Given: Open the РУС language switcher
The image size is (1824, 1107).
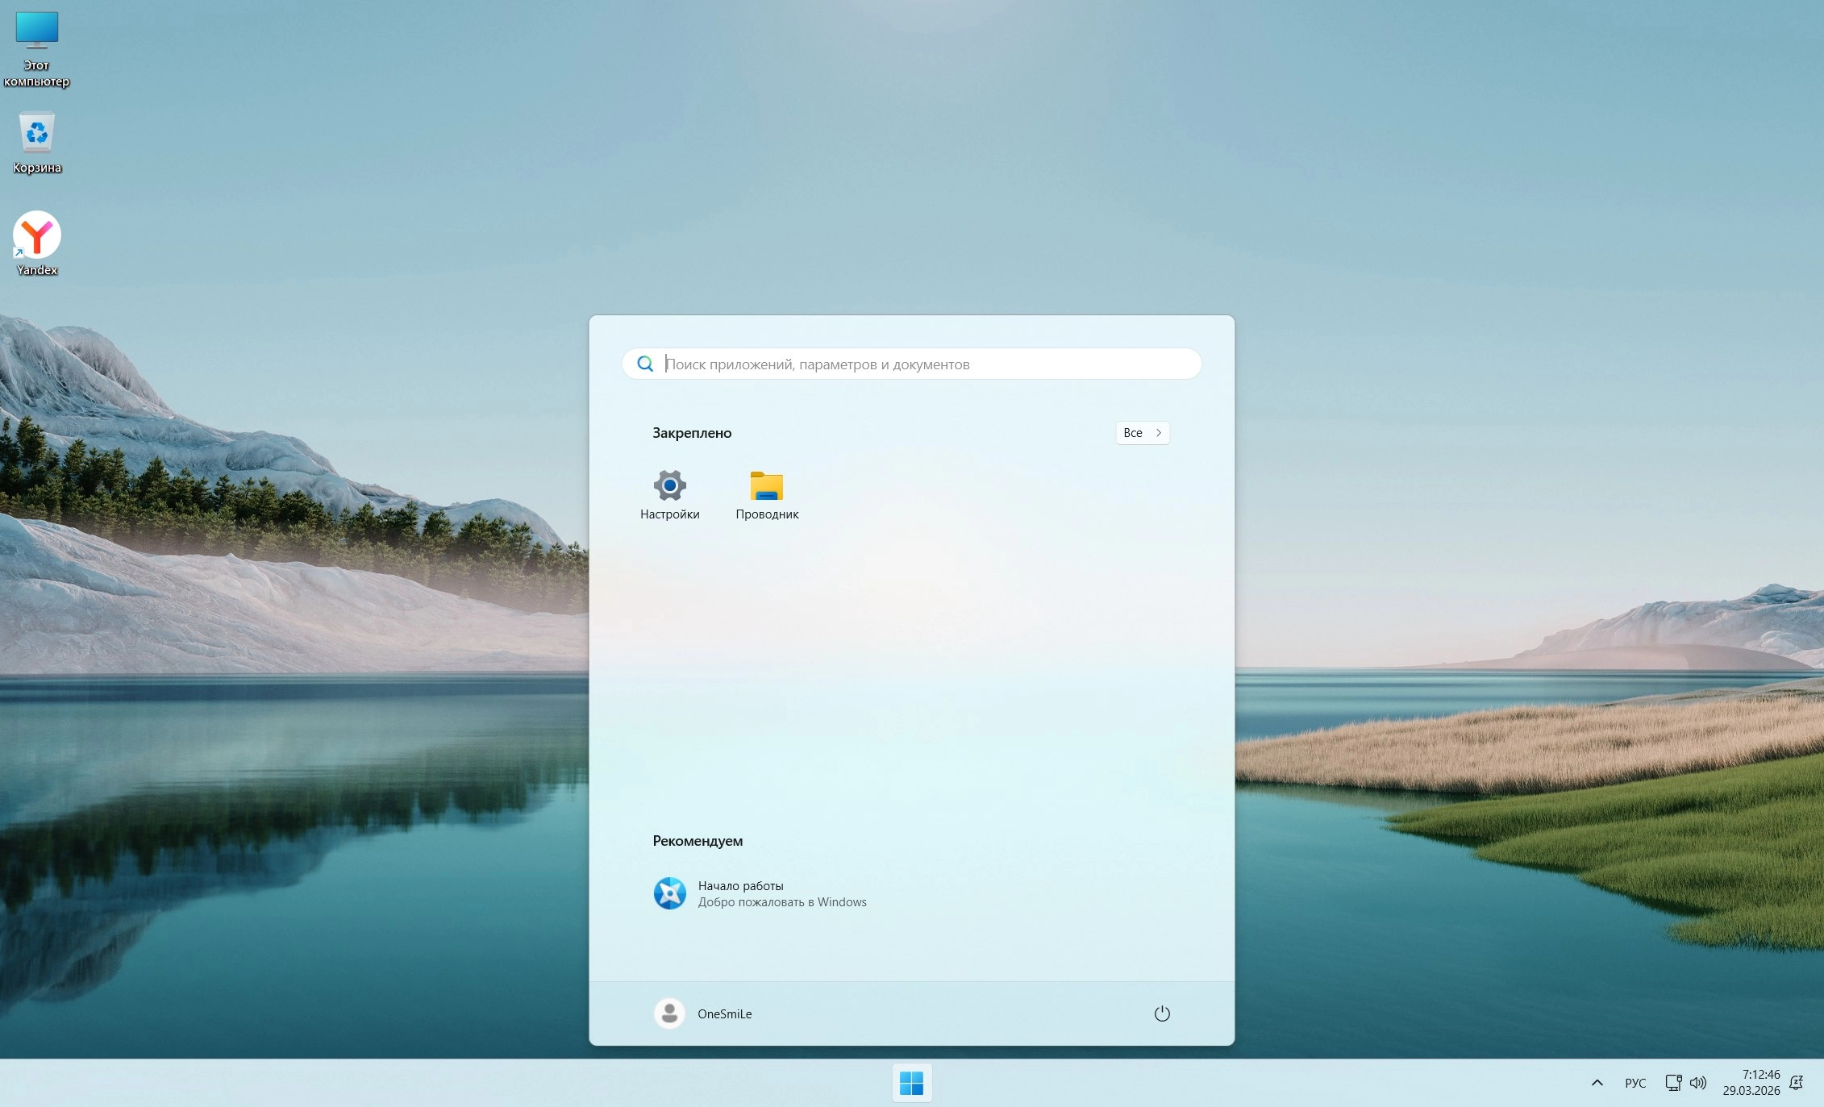Looking at the screenshot, I should coord(1635,1083).
